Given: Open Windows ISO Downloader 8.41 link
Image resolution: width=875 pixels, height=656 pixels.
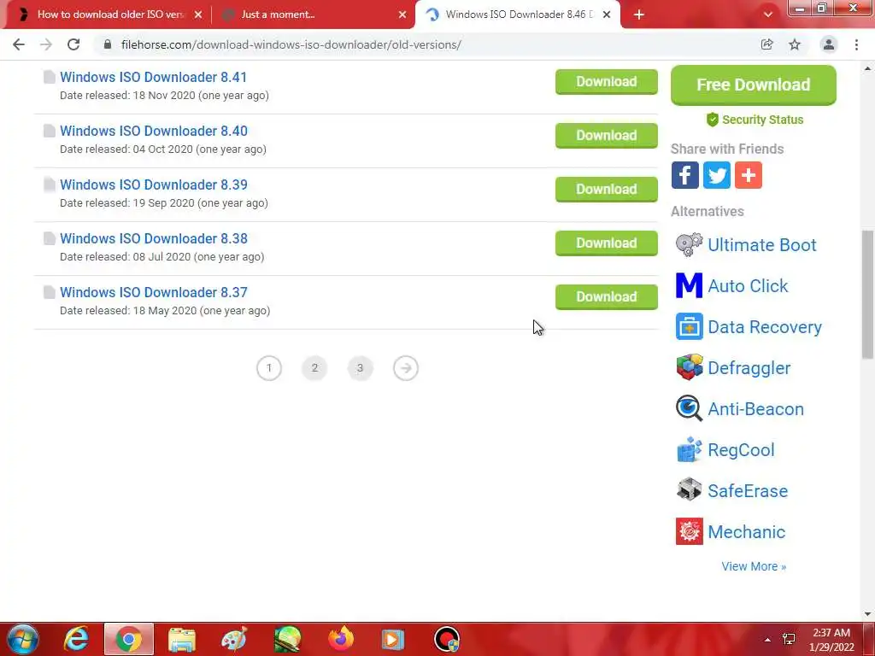Looking at the screenshot, I should tap(154, 77).
